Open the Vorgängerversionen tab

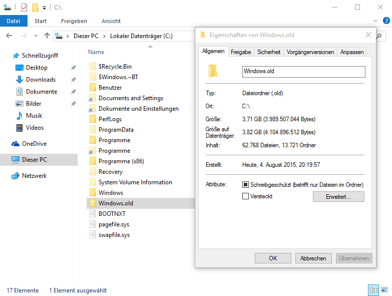(x=310, y=52)
